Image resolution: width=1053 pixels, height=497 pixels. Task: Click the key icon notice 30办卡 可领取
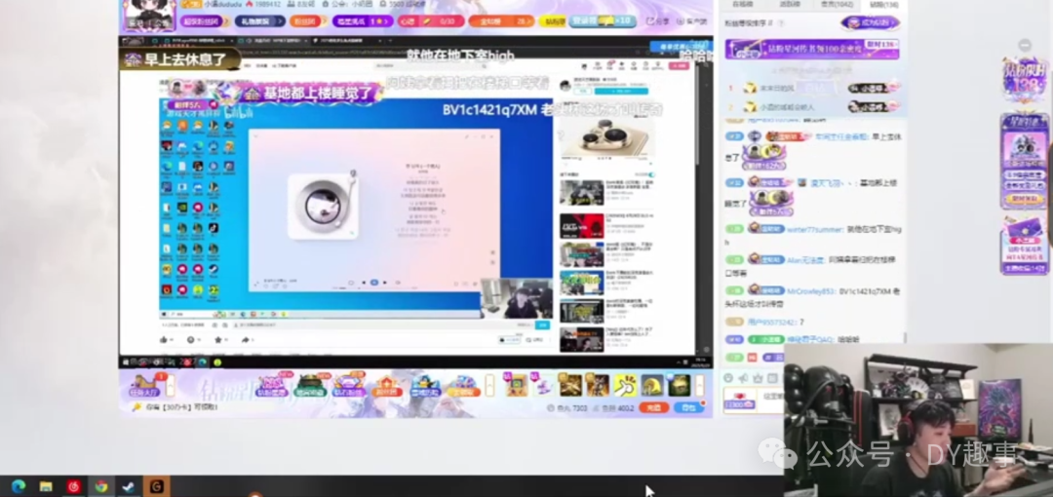tap(175, 407)
